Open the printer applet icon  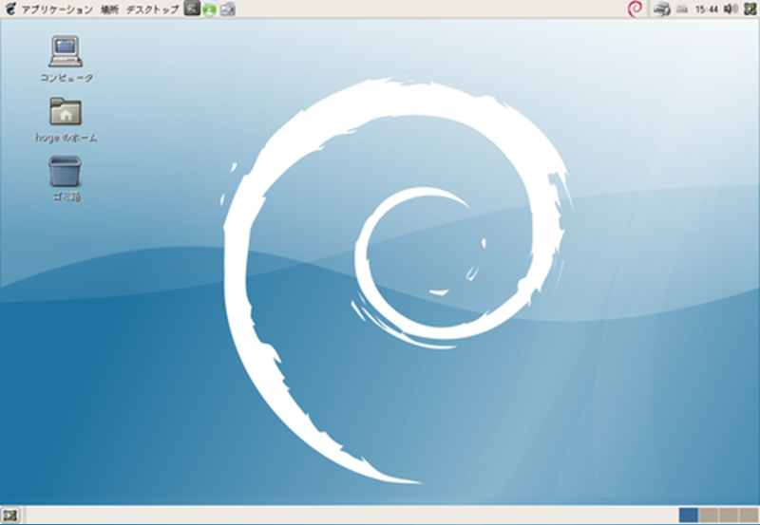pos(661,9)
